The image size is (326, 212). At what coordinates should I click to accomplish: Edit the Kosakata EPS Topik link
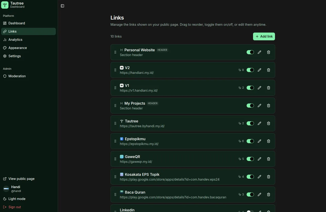[x=259, y=177]
